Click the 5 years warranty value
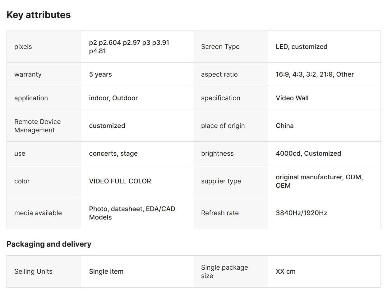This screenshot has height=298, width=392. [x=100, y=74]
